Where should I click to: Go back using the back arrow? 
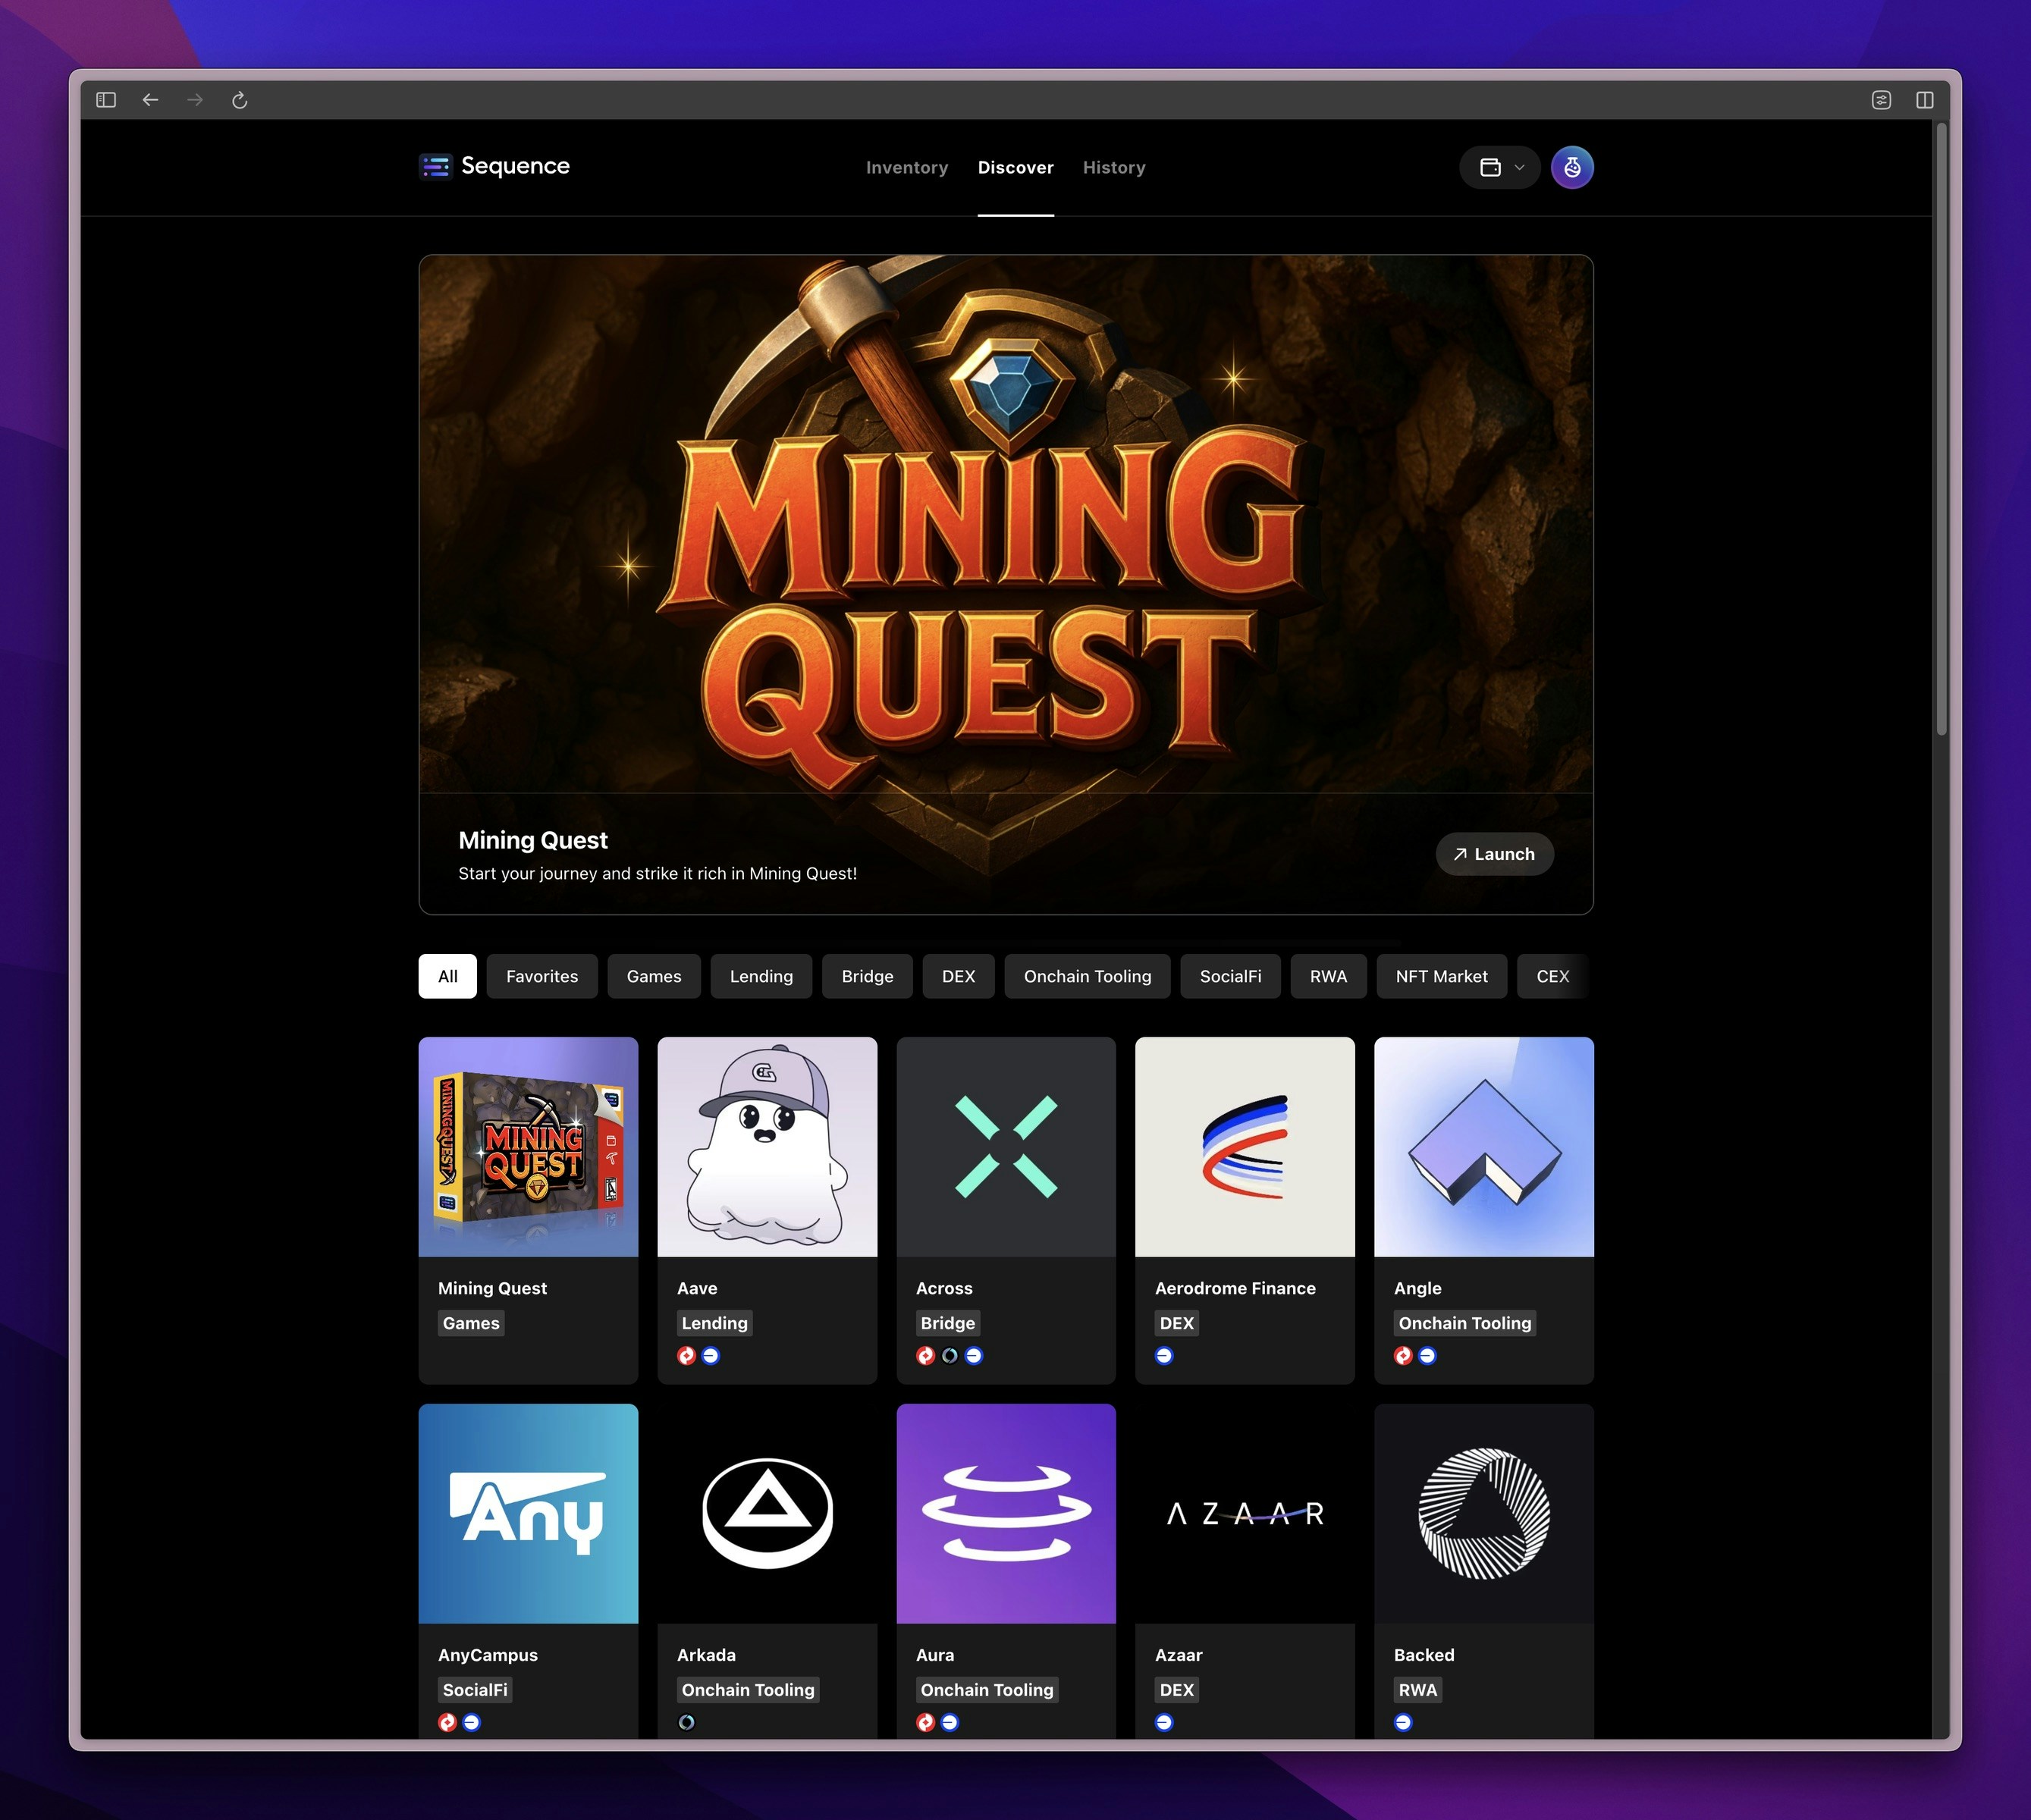click(x=150, y=100)
